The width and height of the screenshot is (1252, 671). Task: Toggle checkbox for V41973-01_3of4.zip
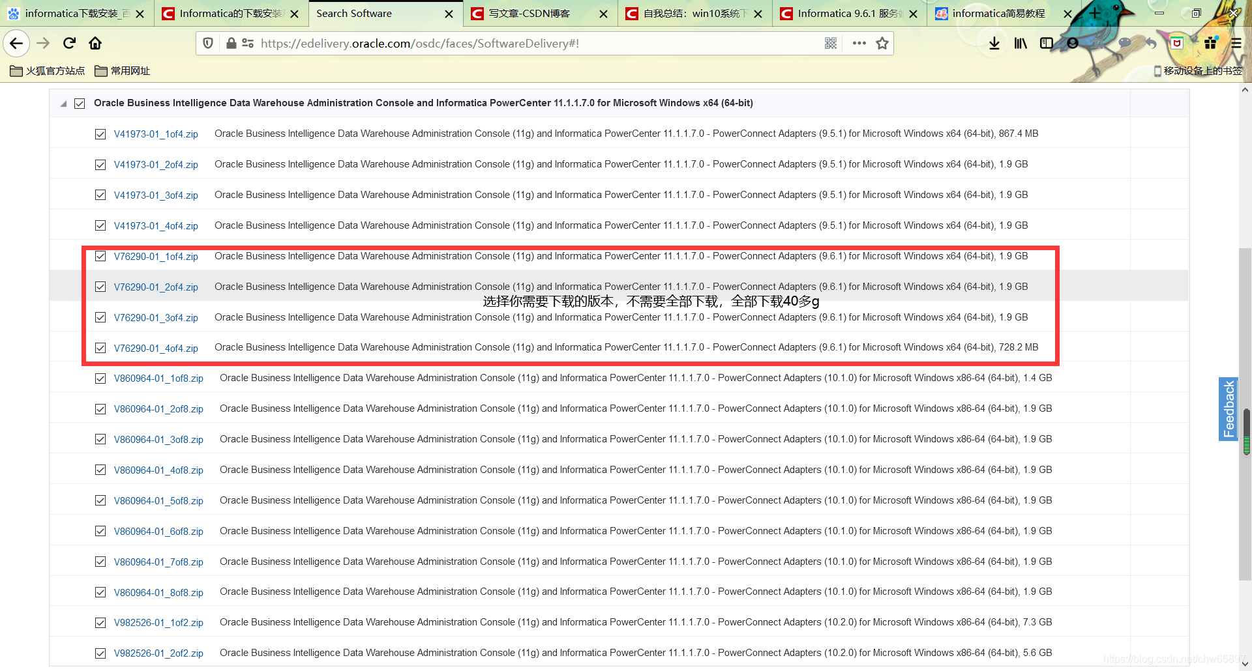(100, 195)
